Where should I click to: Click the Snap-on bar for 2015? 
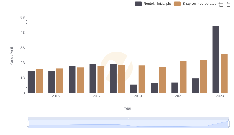click(x=60, y=81)
